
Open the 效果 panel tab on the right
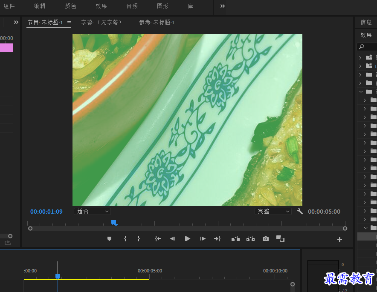coord(366,35)
